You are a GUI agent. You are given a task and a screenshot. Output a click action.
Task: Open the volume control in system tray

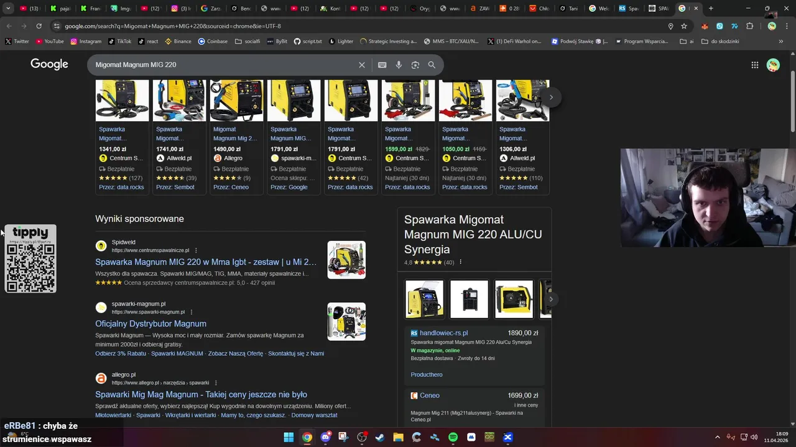[754, 437]
